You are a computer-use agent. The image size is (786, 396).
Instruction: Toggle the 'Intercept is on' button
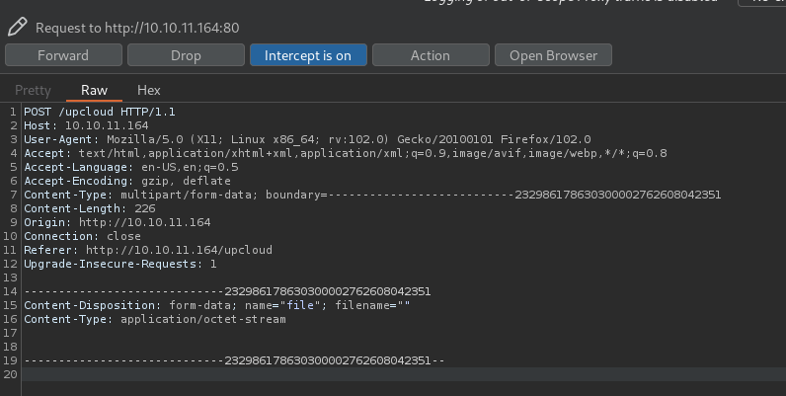coord(308,55)
